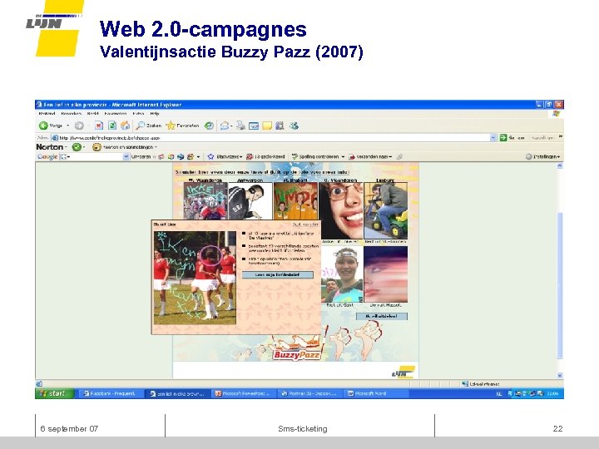
Task: Click the W. Vlaanderen cyclist thumbnail
Action: coord(205,200)
